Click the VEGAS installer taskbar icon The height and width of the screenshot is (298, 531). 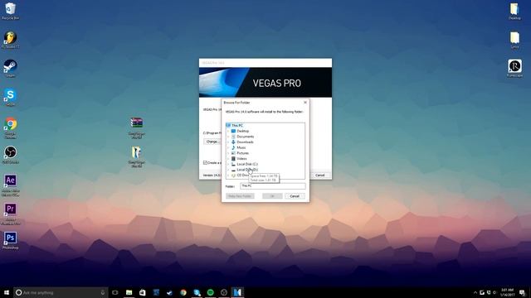coord(237,292)
